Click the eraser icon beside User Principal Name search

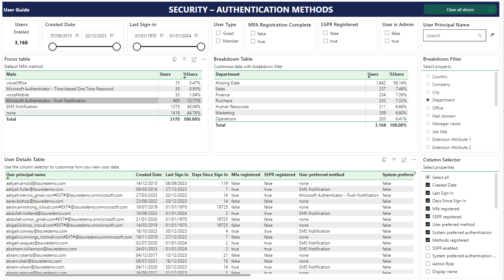(x=492, y=35)
